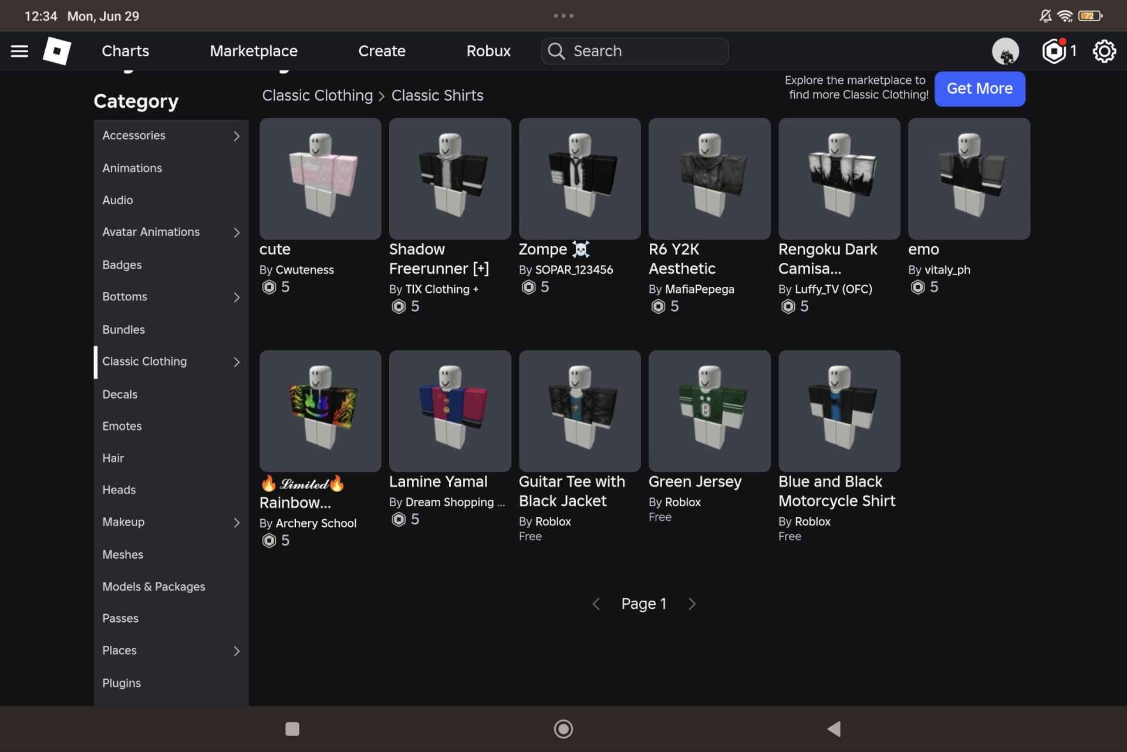Select the Bundles category
The height and width of the screenshot is (752, 1127).
(171, 330)
